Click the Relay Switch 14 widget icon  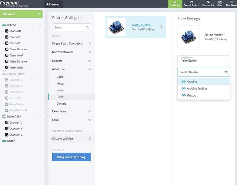point(7,110)
